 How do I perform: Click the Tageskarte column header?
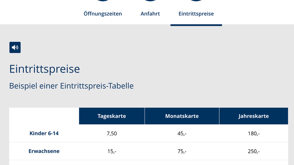112,116
